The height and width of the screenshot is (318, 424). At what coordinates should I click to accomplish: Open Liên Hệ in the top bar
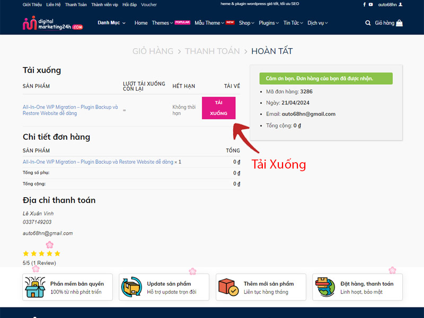click(54, 5)
